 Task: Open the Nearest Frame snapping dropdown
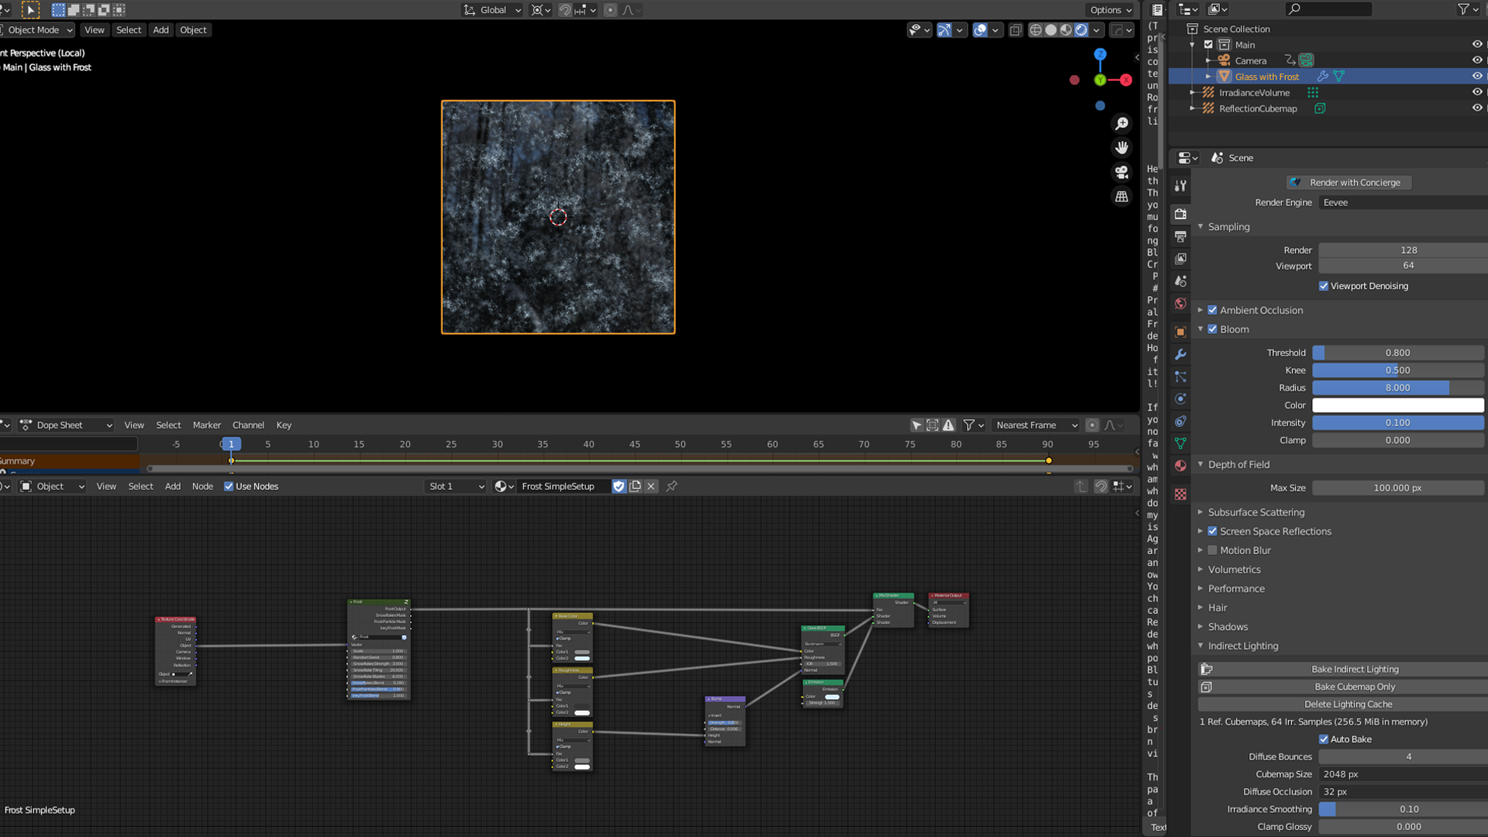pyautogui.click(x=1035, y=425)
